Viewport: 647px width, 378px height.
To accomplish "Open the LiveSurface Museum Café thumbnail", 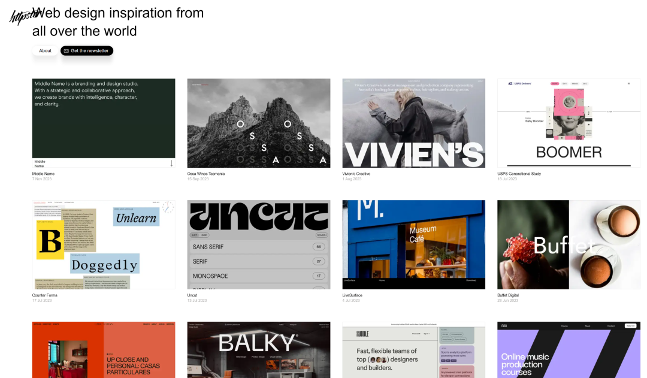I will tap(414, 244).
